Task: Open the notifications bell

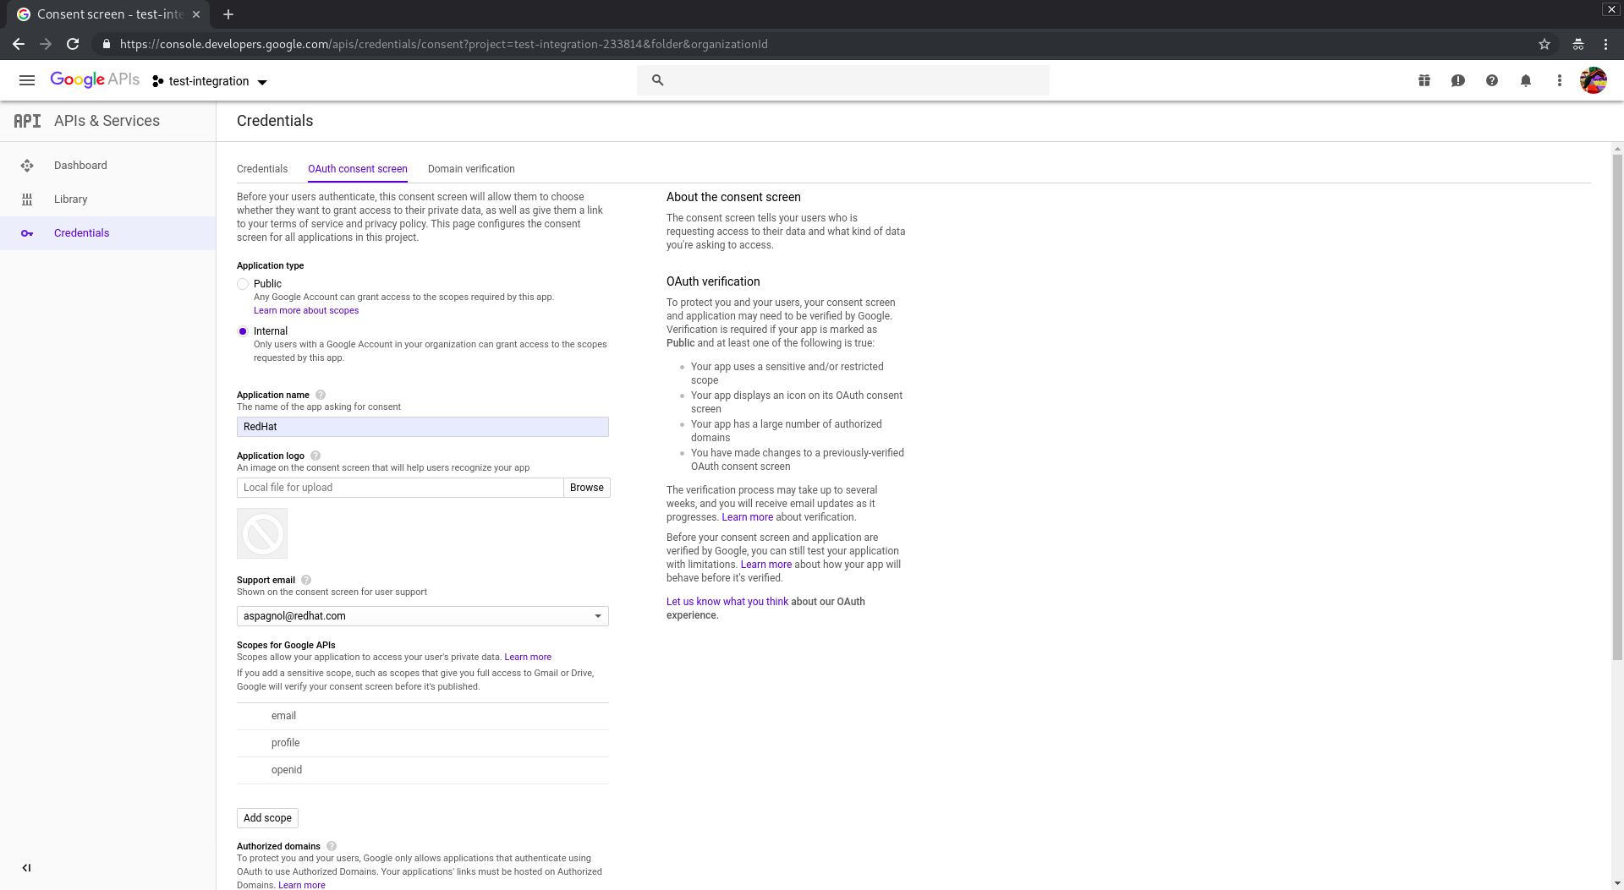Action: coord(1526,80)
